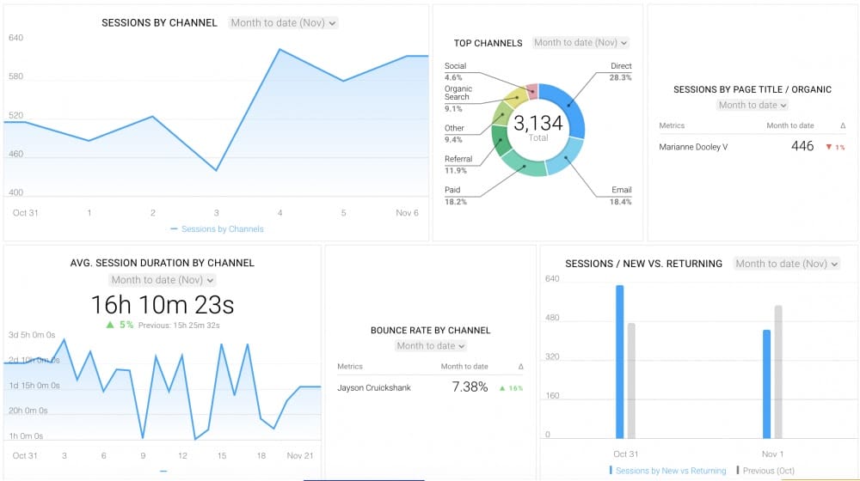This screenshot has width=860, height=481.
Task: Click Month to date header in Page Title table
Action: tap(790, 125)
